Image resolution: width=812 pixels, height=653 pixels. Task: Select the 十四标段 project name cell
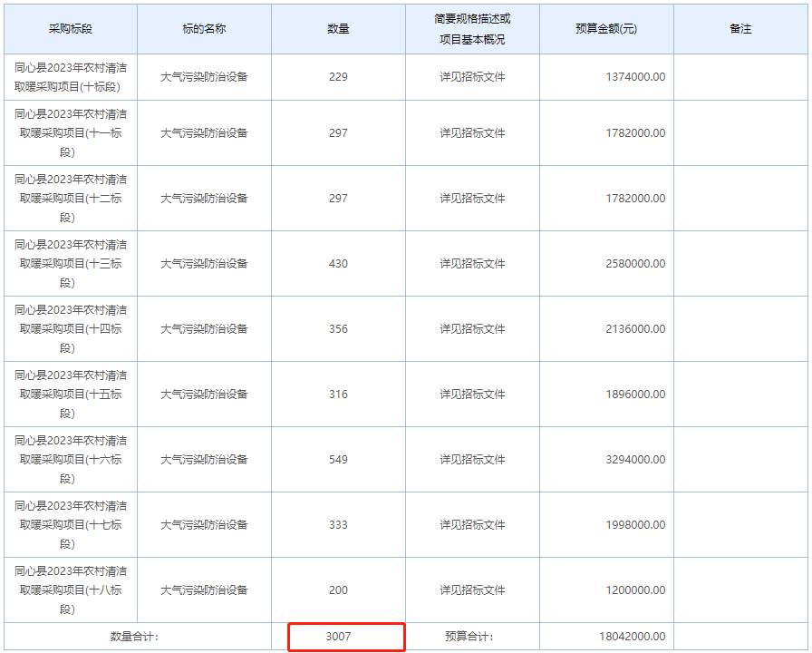[70, 328]
